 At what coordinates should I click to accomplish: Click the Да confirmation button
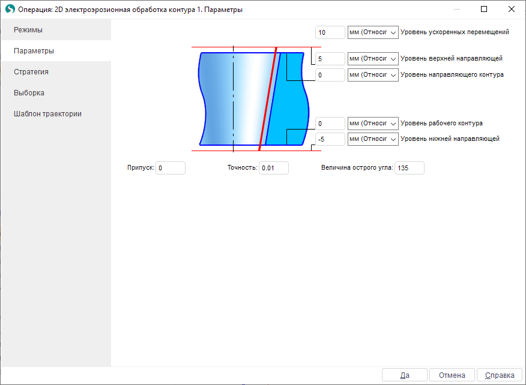click(405, 375)
